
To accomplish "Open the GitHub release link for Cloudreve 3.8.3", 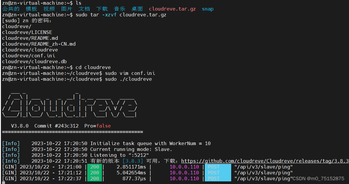I will point(265,161).
